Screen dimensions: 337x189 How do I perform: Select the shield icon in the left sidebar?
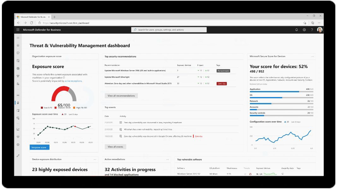[18, 53]
